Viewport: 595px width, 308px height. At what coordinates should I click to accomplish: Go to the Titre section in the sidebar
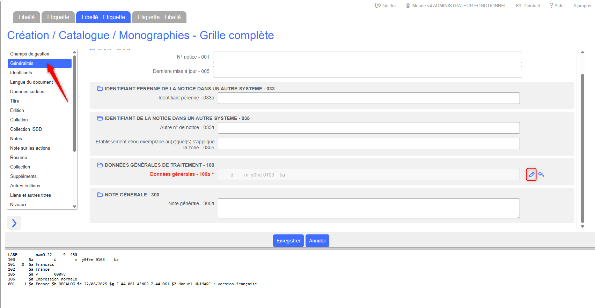(x=15, y=101)
